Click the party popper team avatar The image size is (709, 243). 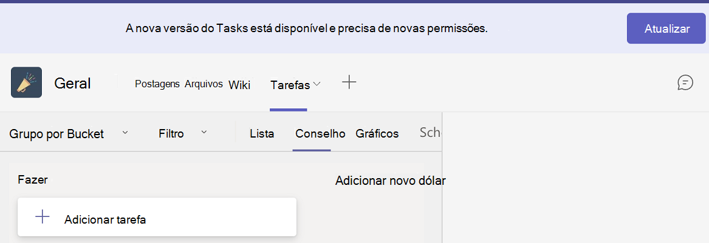[26, 82]
